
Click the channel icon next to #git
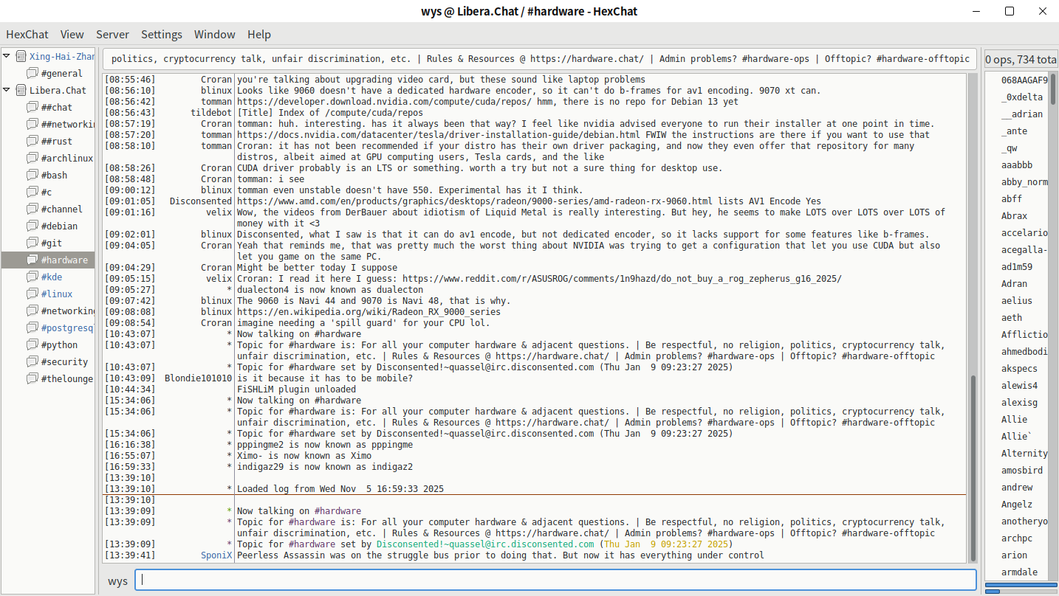(32, 243)
